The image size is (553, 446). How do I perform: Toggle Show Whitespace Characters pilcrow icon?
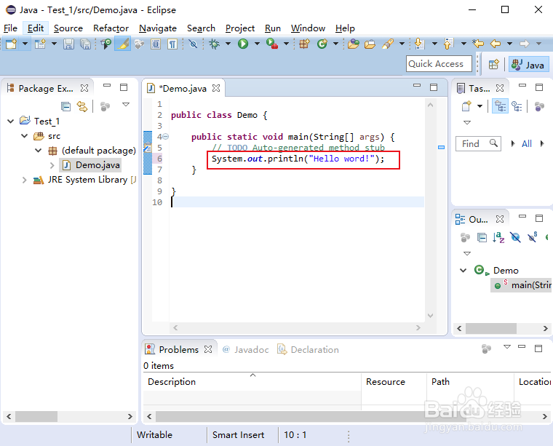pyautogui.click(x=172, y=44)
